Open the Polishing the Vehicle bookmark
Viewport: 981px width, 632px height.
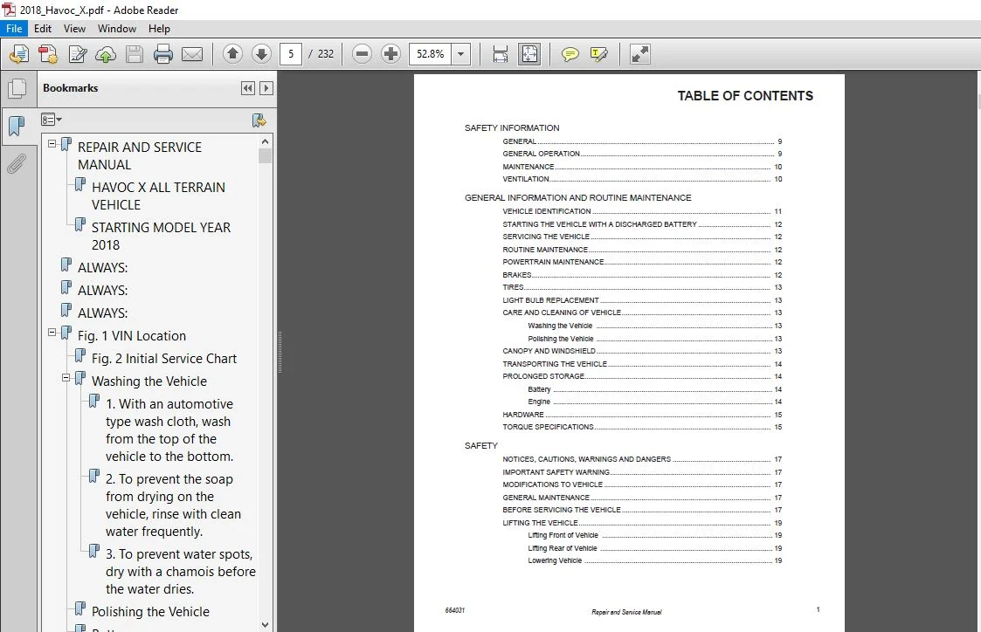(150, 612)
